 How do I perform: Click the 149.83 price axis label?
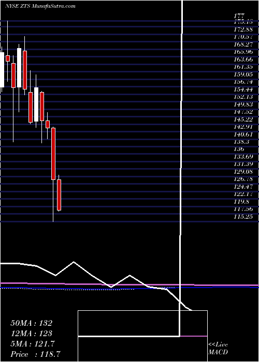244,104
